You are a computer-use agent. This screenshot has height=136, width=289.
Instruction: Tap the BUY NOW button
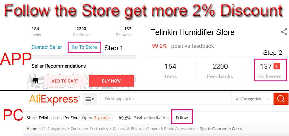tap(111, 81)
